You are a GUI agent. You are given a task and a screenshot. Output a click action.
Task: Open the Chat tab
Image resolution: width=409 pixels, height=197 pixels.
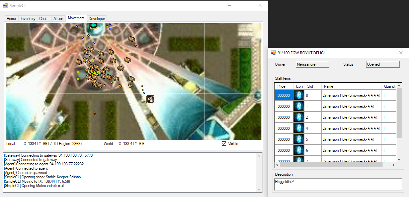43,19
